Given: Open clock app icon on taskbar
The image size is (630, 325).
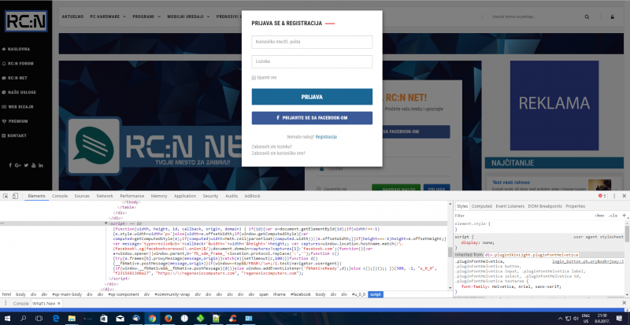Looking at the screenshot, I should [184, 319].
